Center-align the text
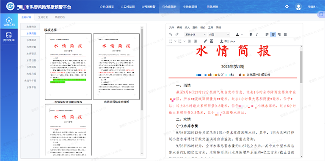This screenshot has width=325, height=161. pyautogui.click(x=273, y=35)
